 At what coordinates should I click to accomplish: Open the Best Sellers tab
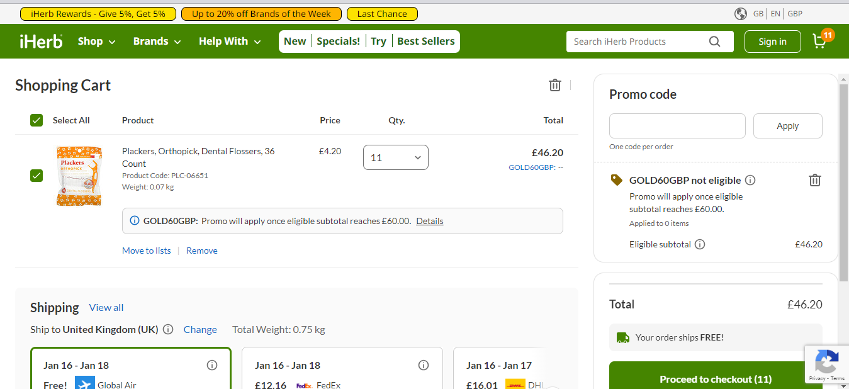click(426, 41)
